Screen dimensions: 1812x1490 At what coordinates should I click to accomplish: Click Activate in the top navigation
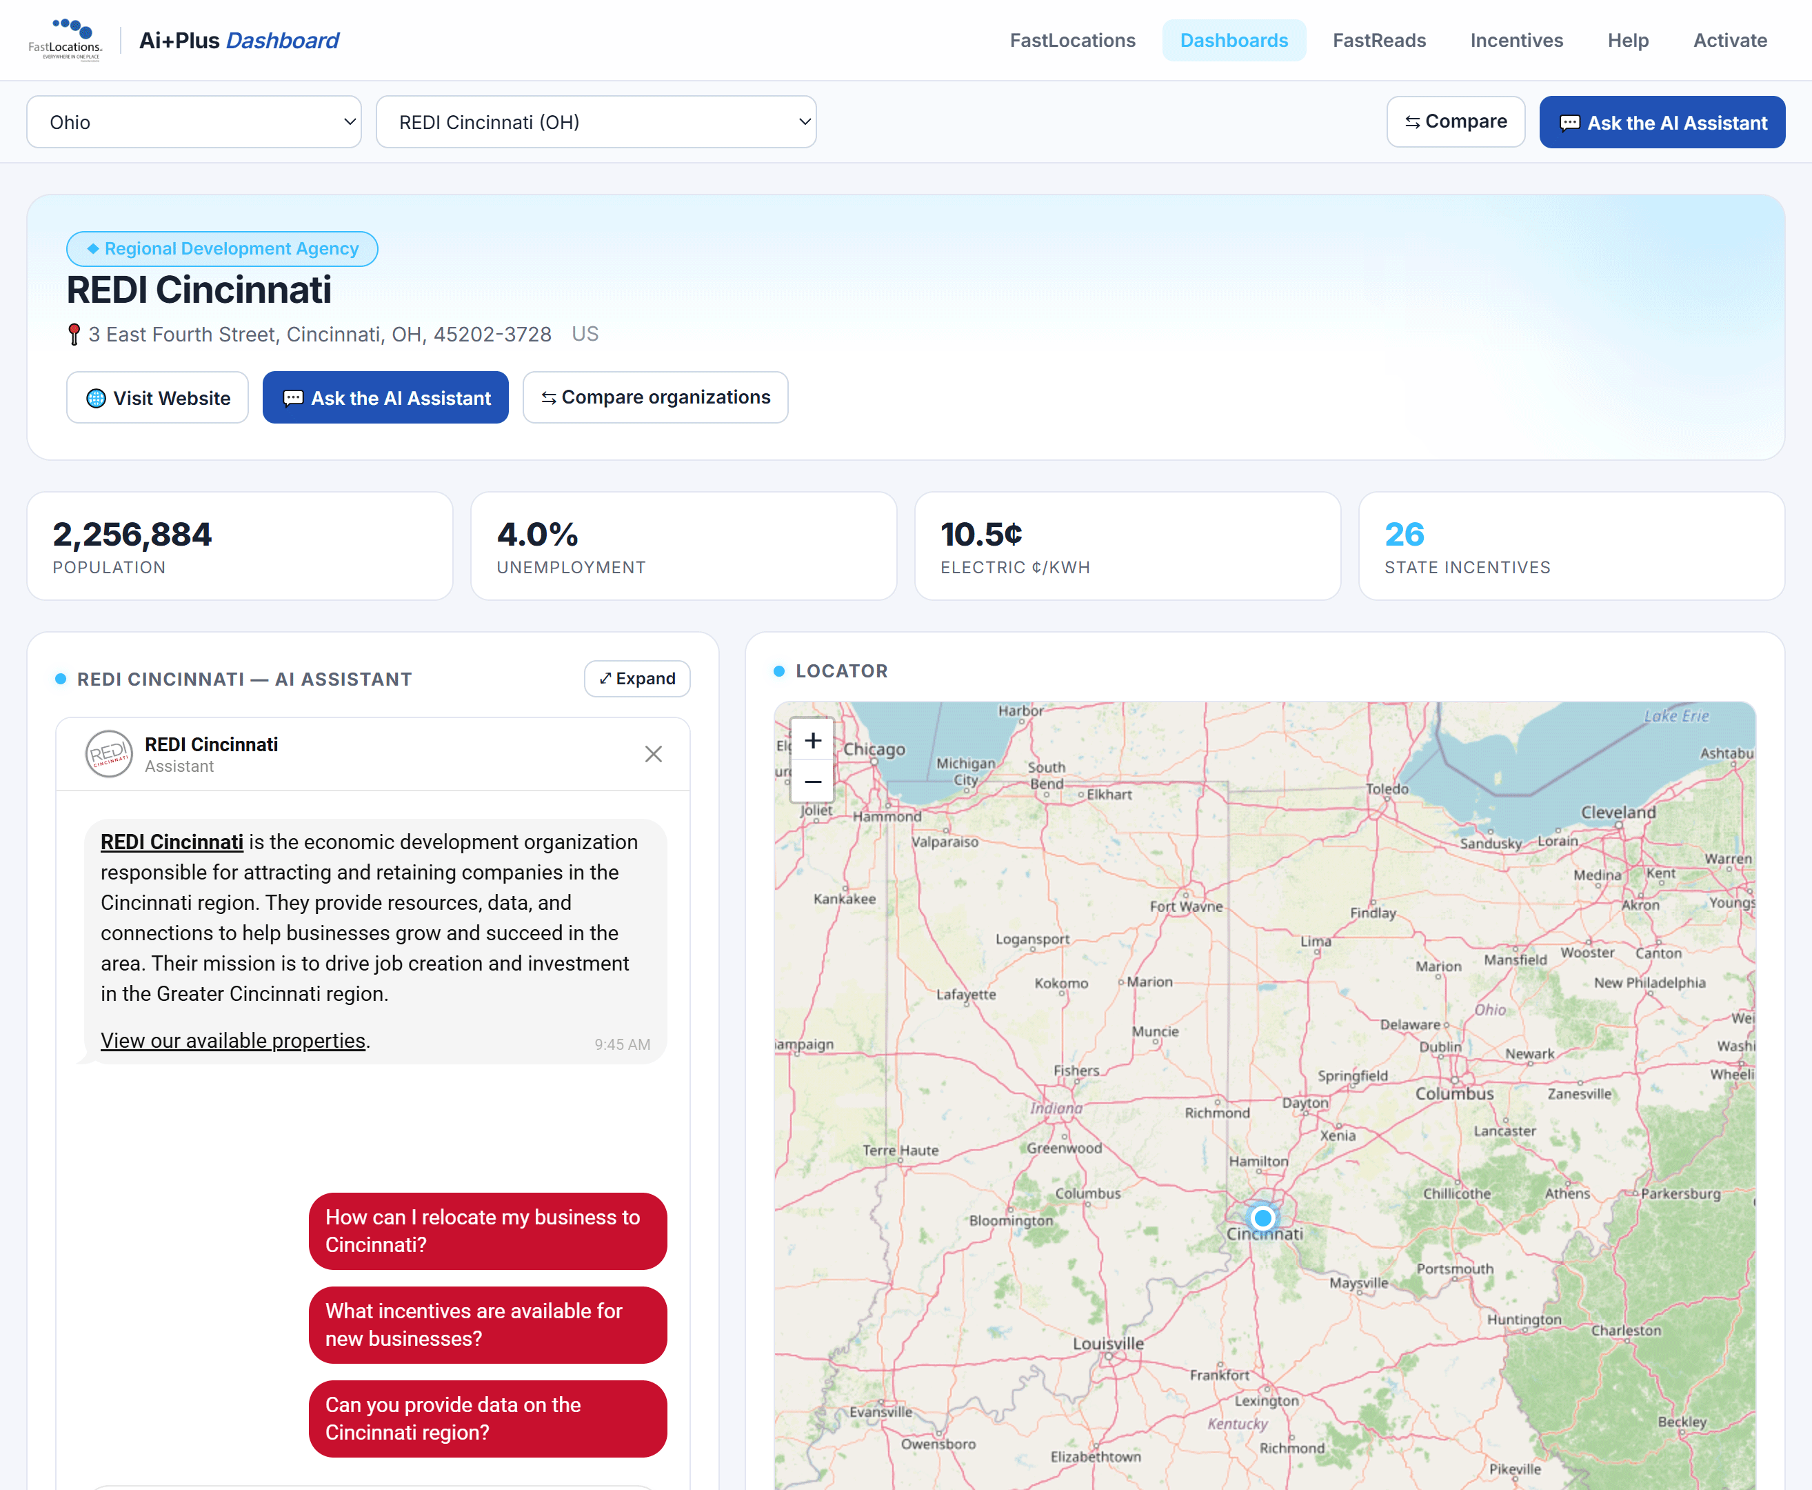point(1730,40)
